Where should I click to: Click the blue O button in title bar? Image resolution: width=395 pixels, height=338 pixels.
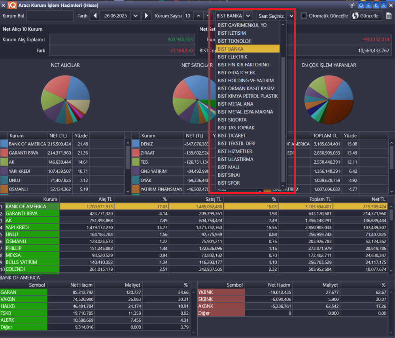[361, 5]
